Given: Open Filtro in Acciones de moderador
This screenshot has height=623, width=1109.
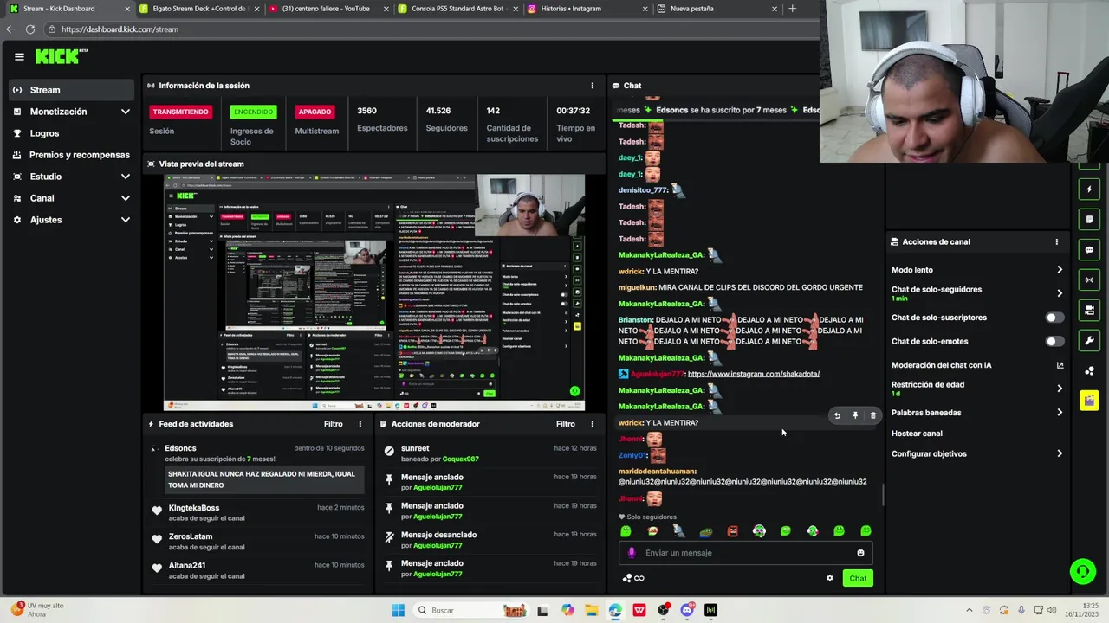Looking at the screenshot, I should [566, 424].
